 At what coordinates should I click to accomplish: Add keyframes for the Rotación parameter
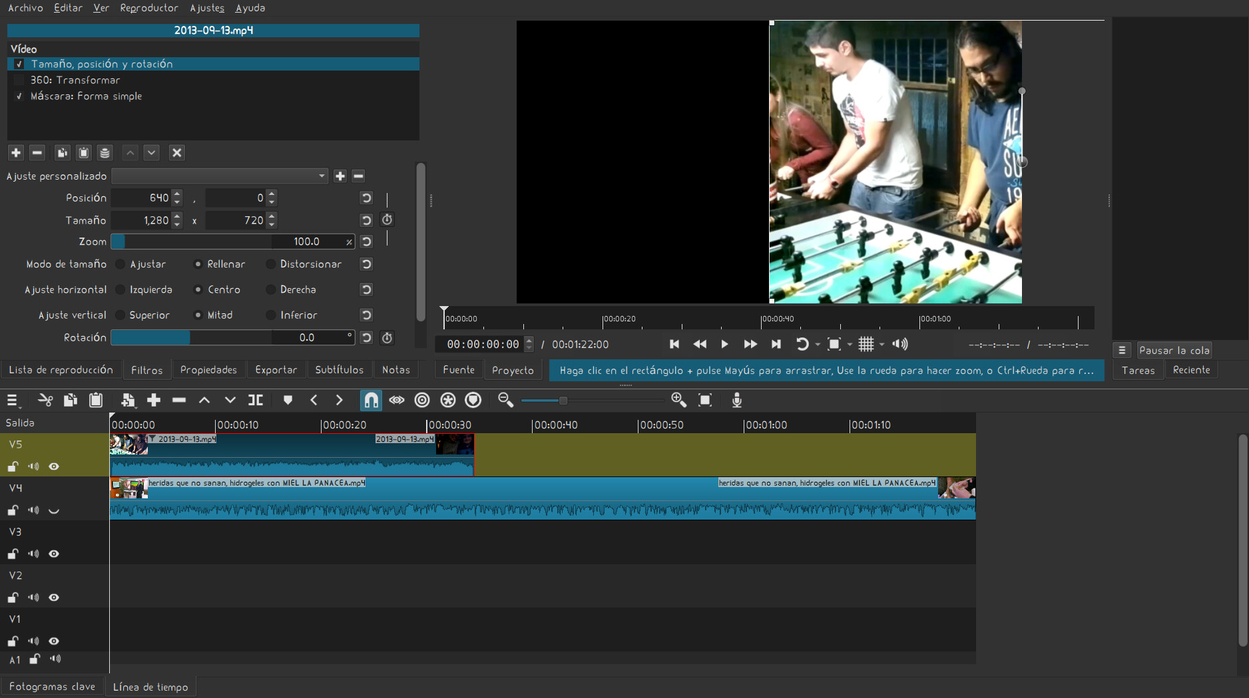[x=387, y=338]
